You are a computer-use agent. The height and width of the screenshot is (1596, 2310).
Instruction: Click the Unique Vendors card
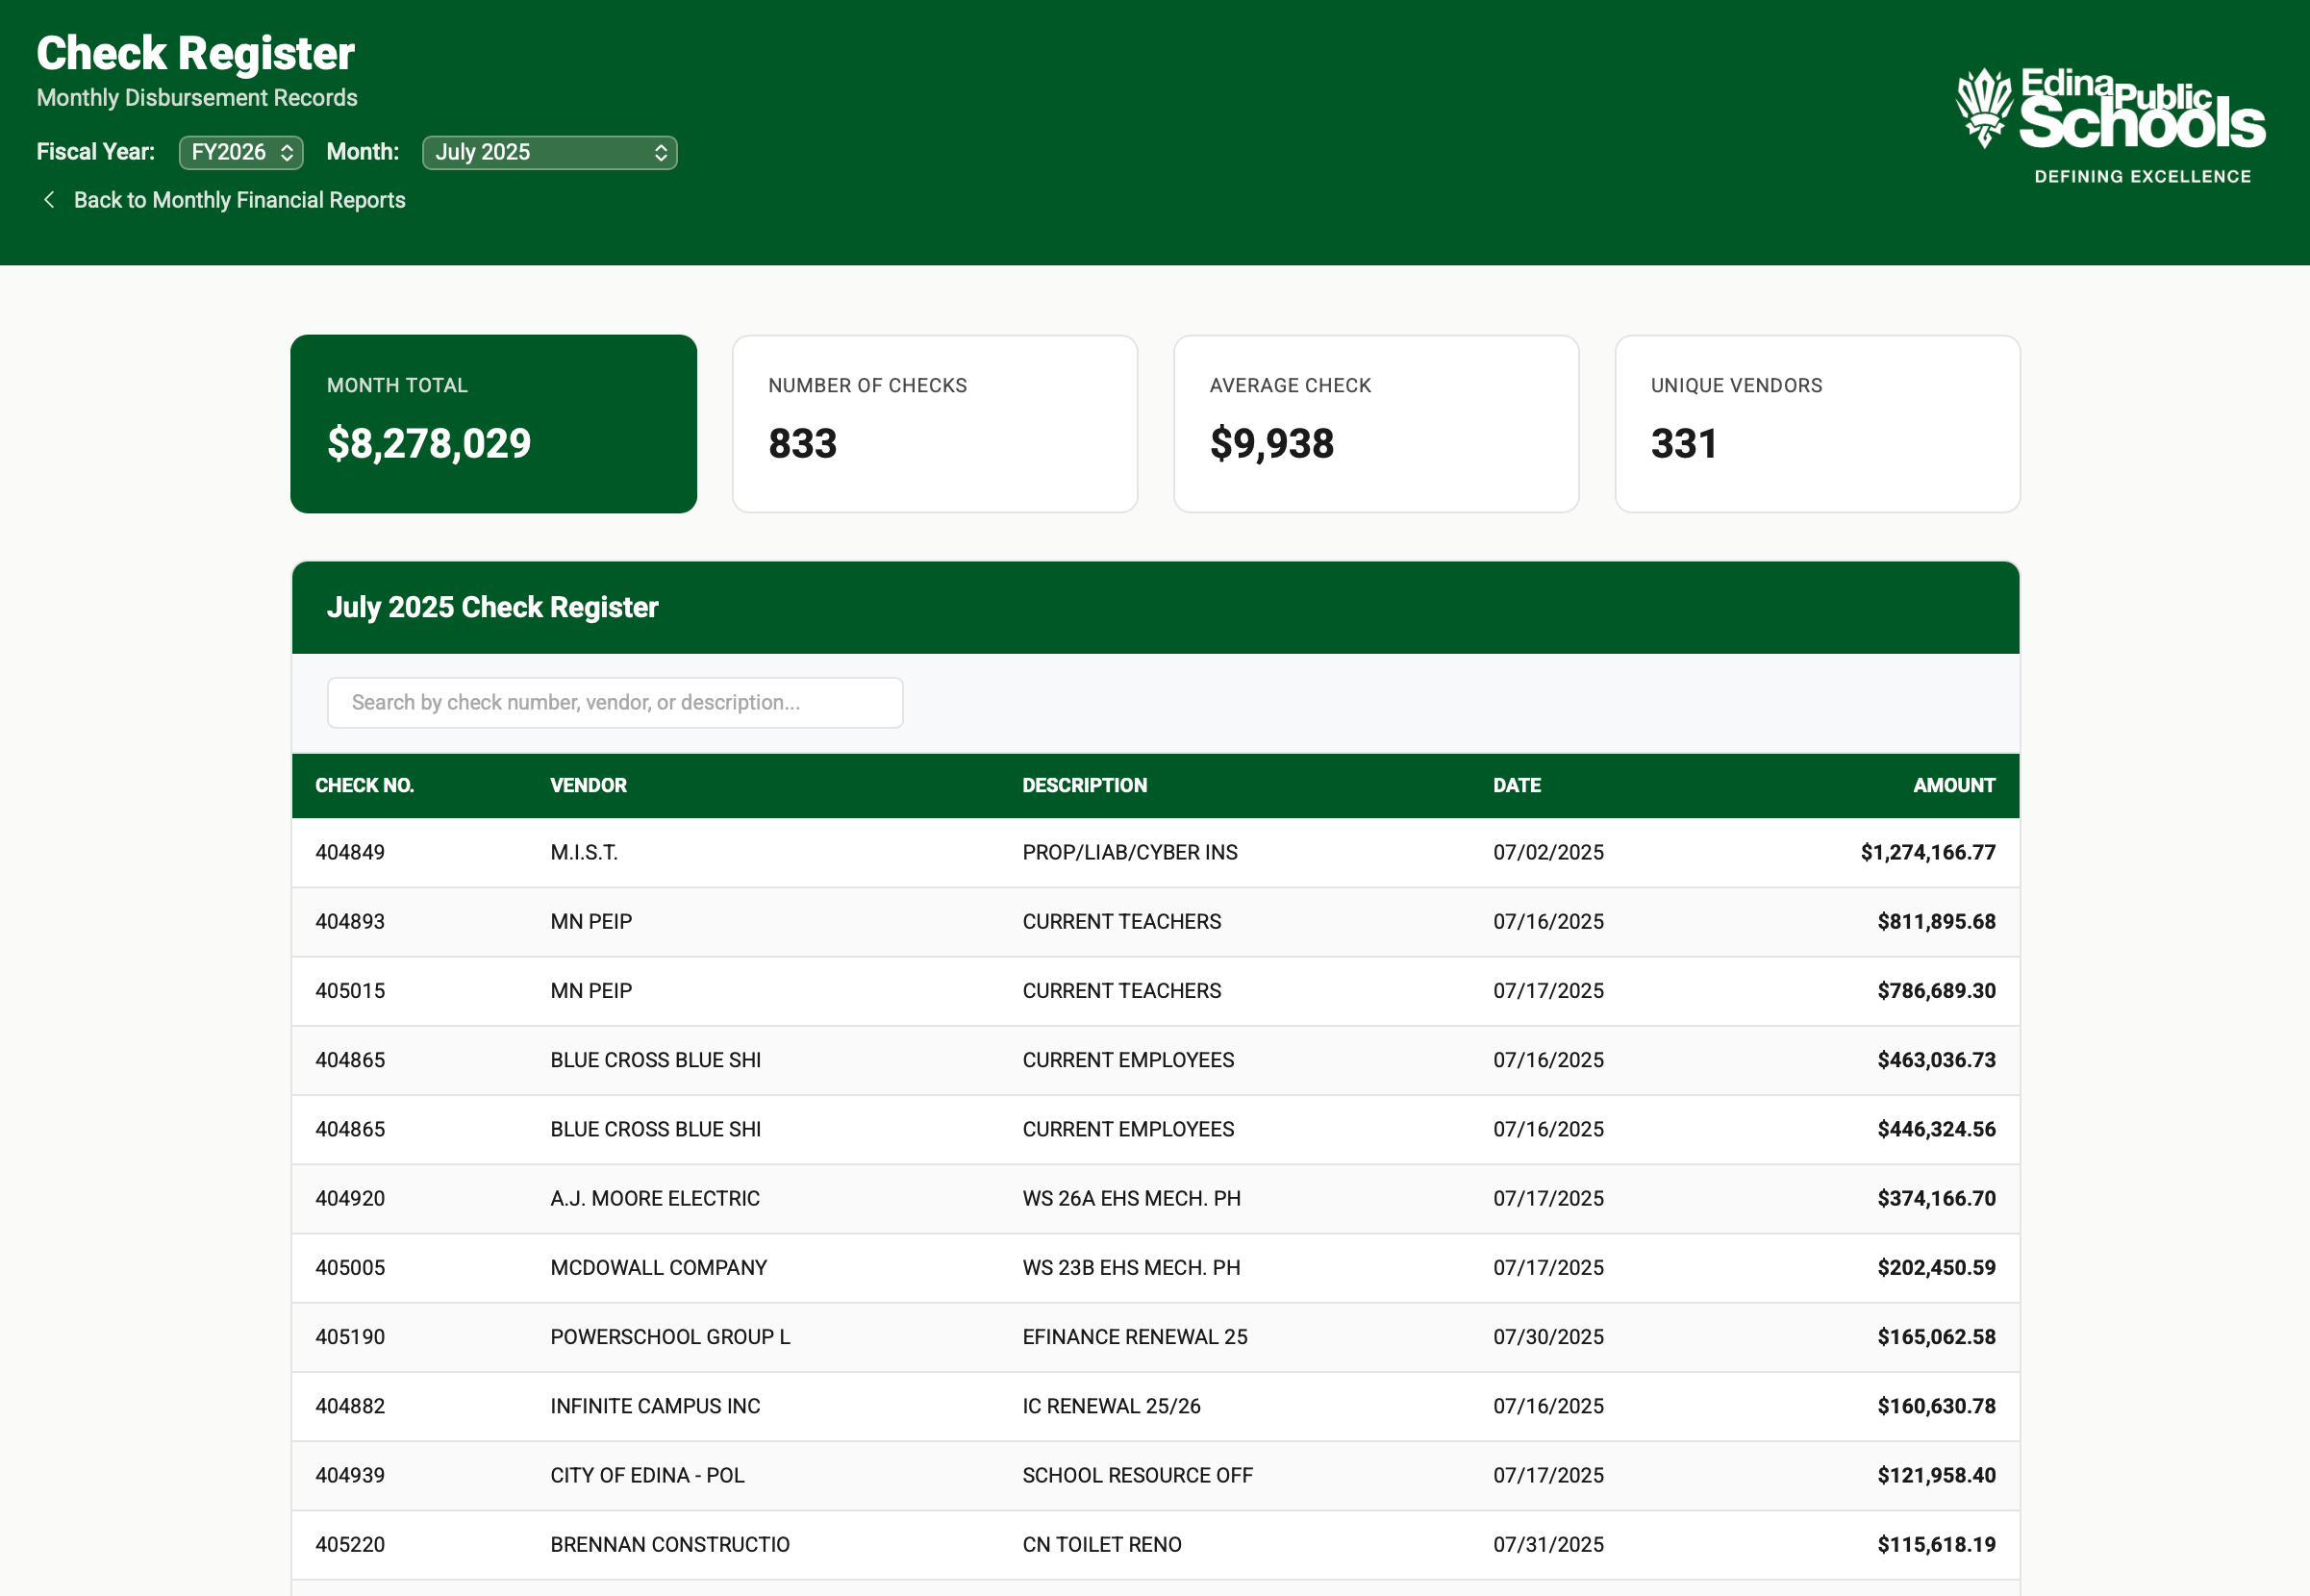coord(1816,423)
